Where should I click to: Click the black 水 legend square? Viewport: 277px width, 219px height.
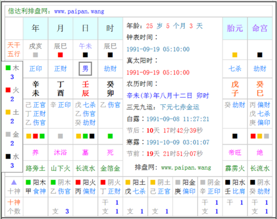point(8,156)
